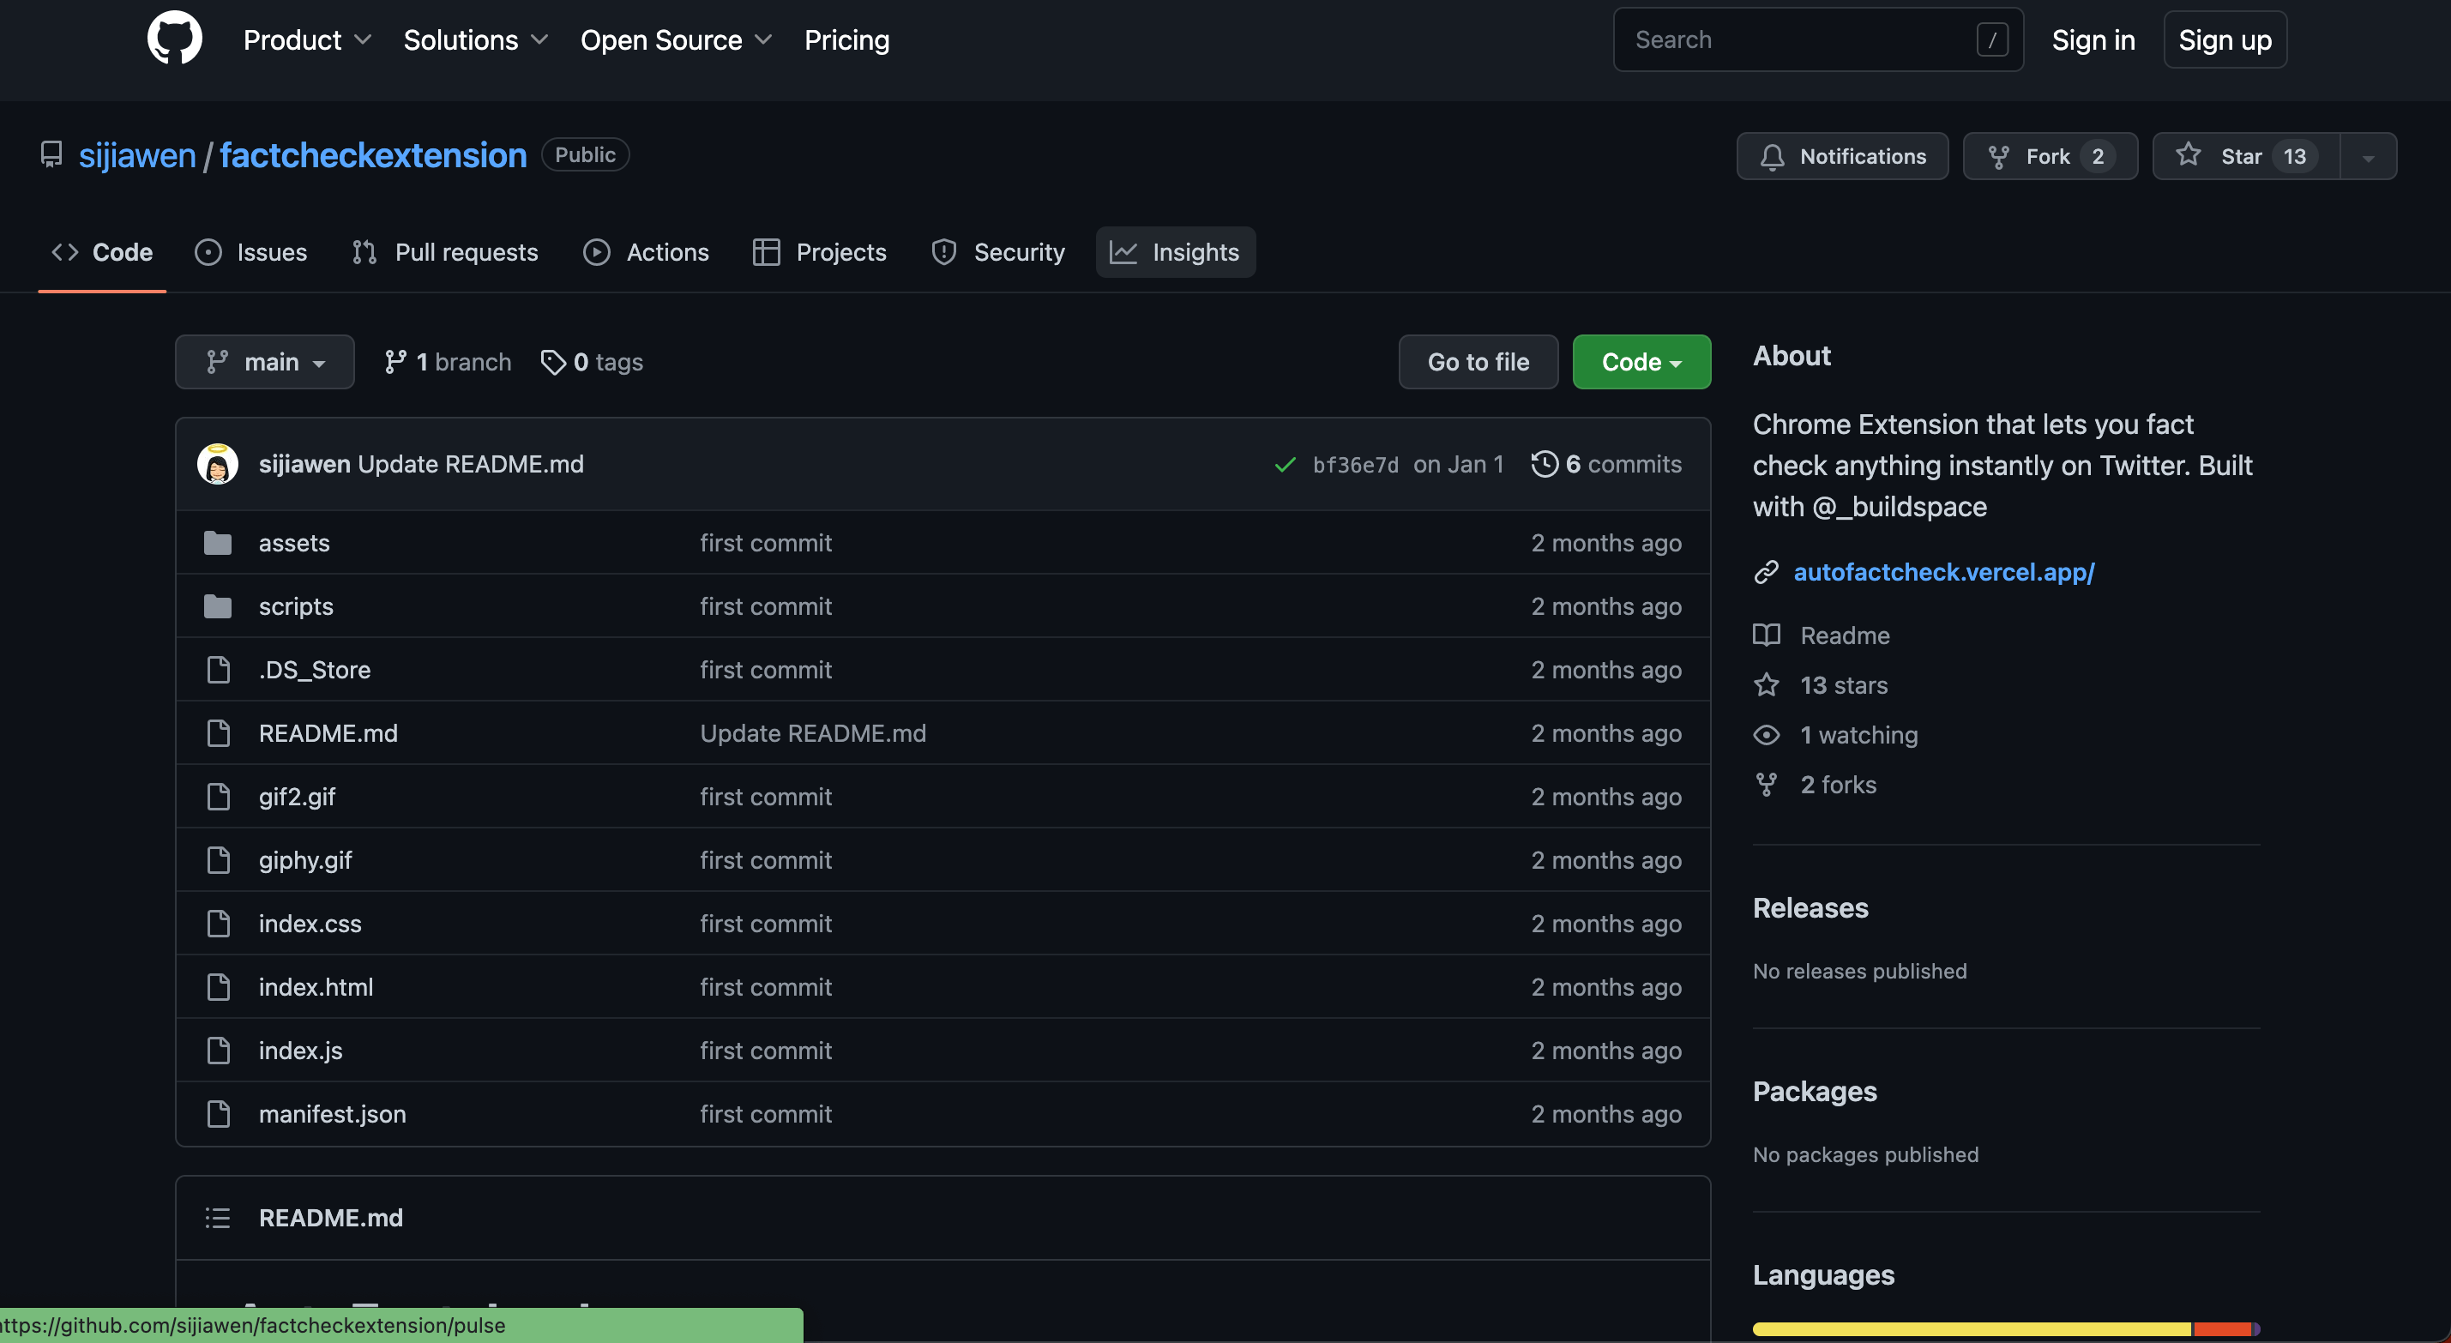
Task: Open the sijiawen owner profile link
Action: click(x=137, y=155)
